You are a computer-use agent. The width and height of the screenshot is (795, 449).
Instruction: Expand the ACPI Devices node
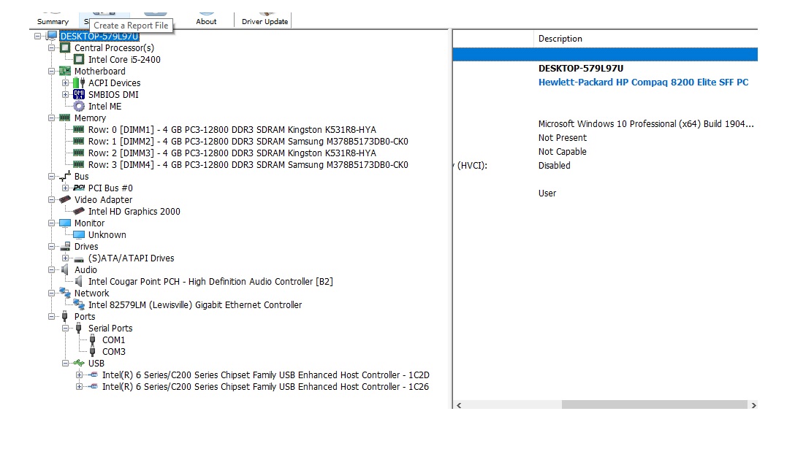[x=66, y=83]
